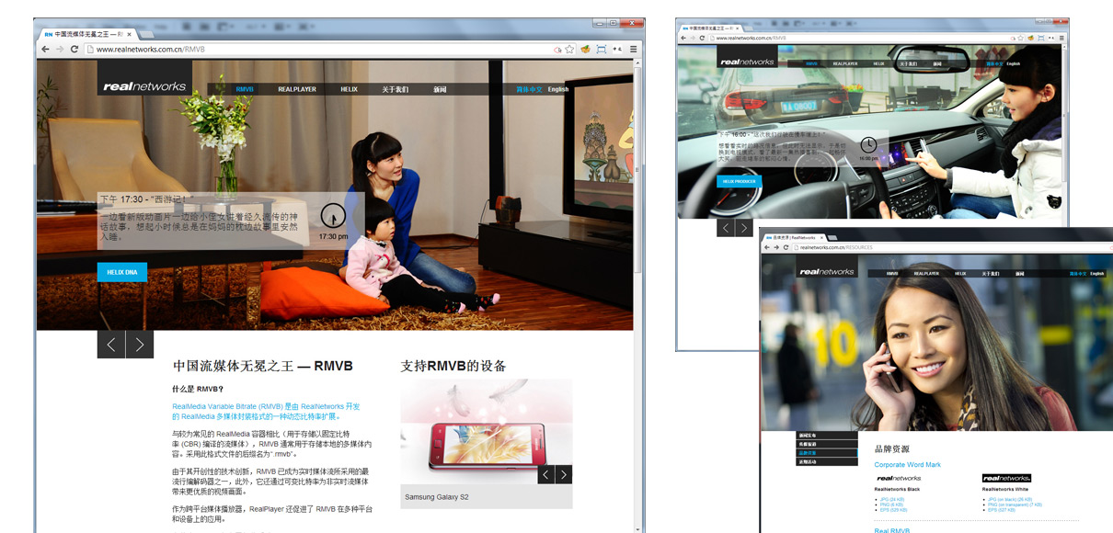This screenshot has width=1113, height=533.
Task: Click the HELIX DNA button
Action: click(x=122, y=272)
